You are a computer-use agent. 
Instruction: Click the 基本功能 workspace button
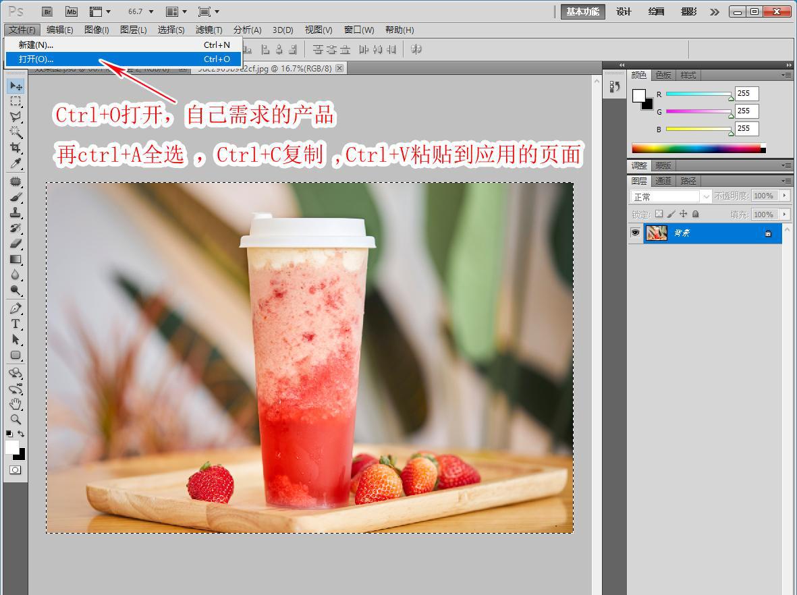pyautogui.click(x=582, y=11)
